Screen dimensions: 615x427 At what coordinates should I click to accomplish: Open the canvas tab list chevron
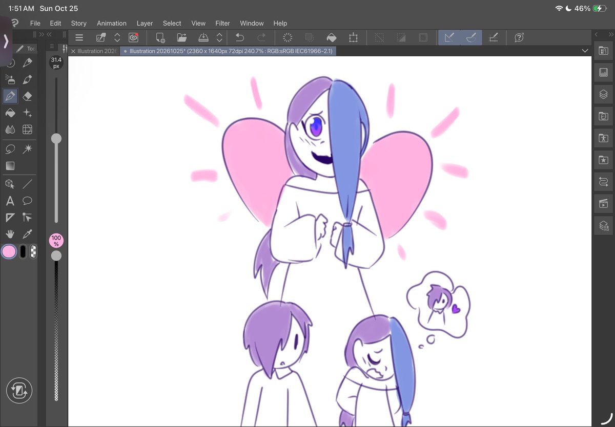click(585, 51)
